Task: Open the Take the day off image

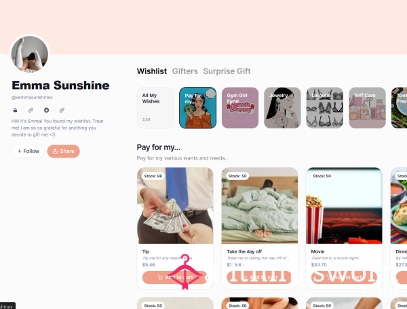Action: pyautogui.click(x=260, y=206)
